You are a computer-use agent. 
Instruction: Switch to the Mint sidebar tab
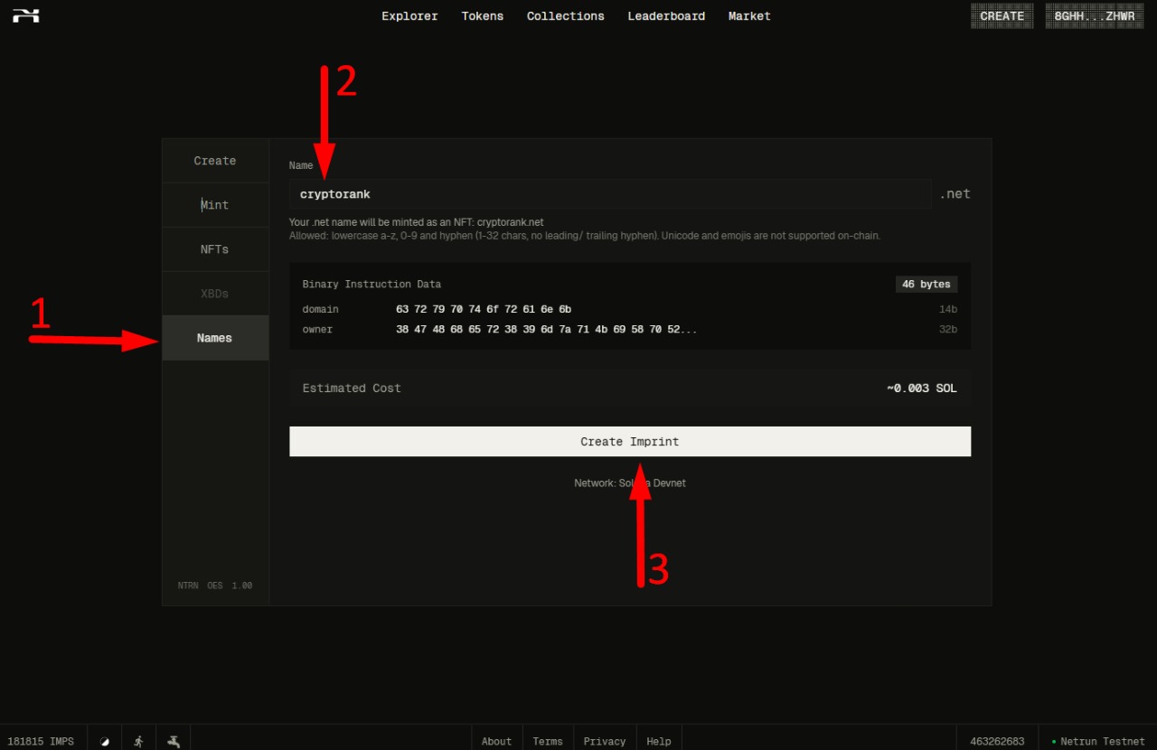click(x=215, y=205)
